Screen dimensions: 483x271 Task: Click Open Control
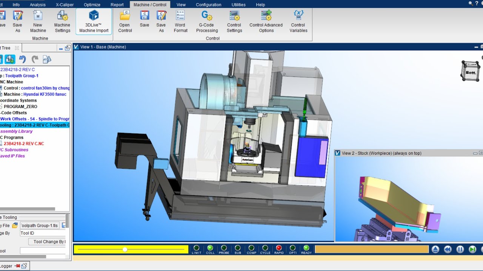coord(125,21)
